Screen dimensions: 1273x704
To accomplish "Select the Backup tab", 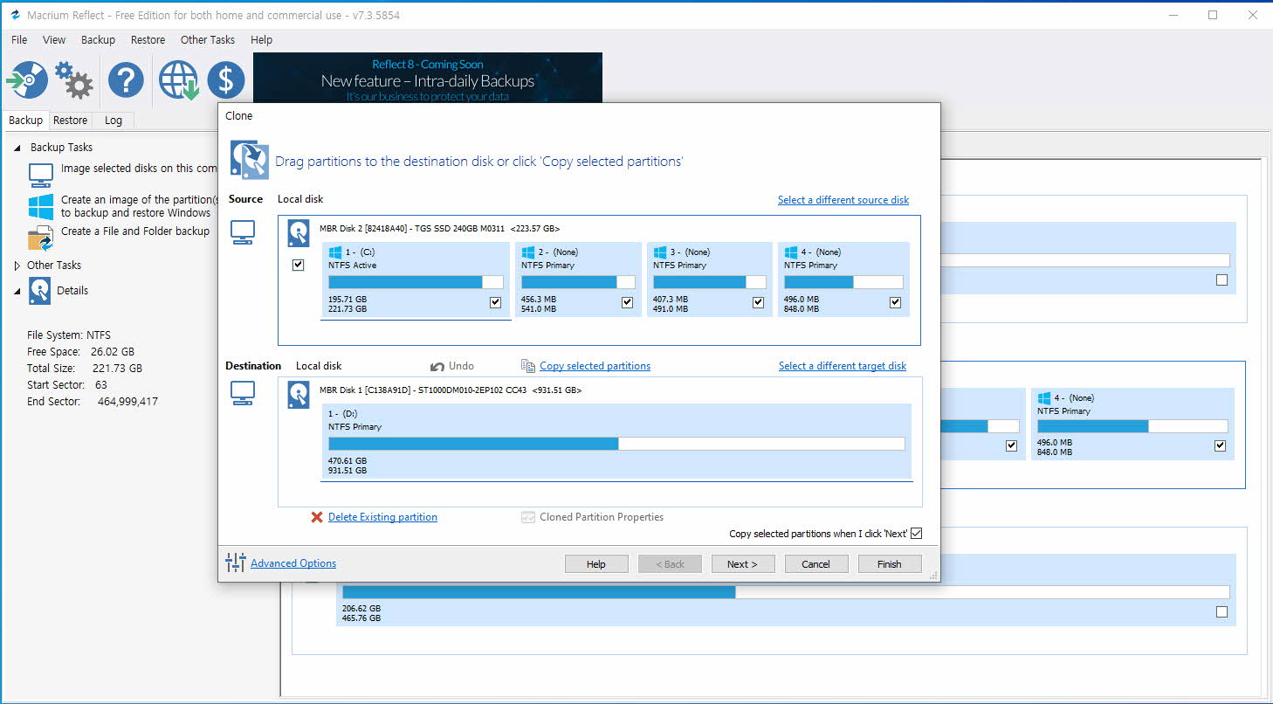I will point(25,121).
